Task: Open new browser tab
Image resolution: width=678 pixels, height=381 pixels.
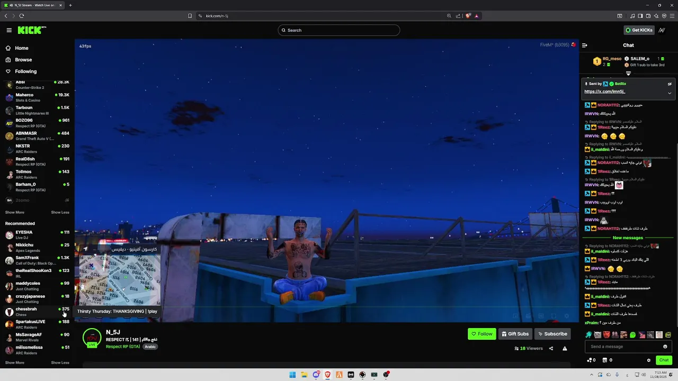Action: [70, 5]
